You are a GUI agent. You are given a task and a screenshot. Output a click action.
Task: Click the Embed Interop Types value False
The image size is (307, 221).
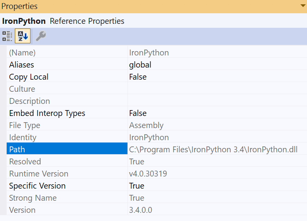coord(138,113)
